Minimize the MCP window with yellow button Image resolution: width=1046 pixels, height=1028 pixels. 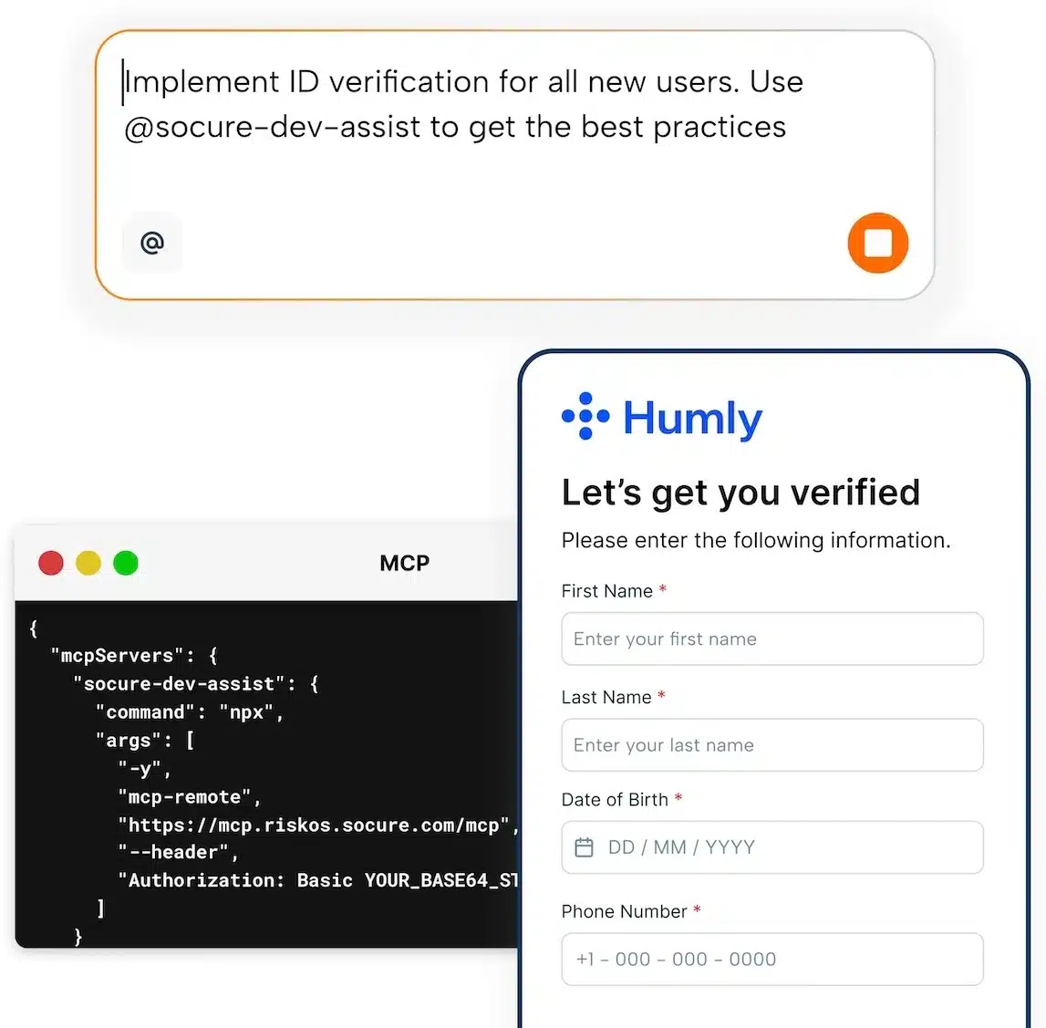(88, 563)
